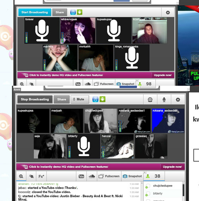The height and width of the screenshot is (201, 199).
Task: Select henzai video tile
Action: tap(117, 146)
